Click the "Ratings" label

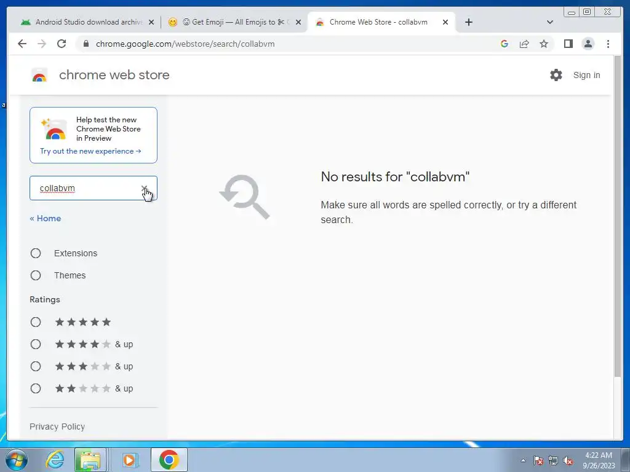[x=44, y=299]
